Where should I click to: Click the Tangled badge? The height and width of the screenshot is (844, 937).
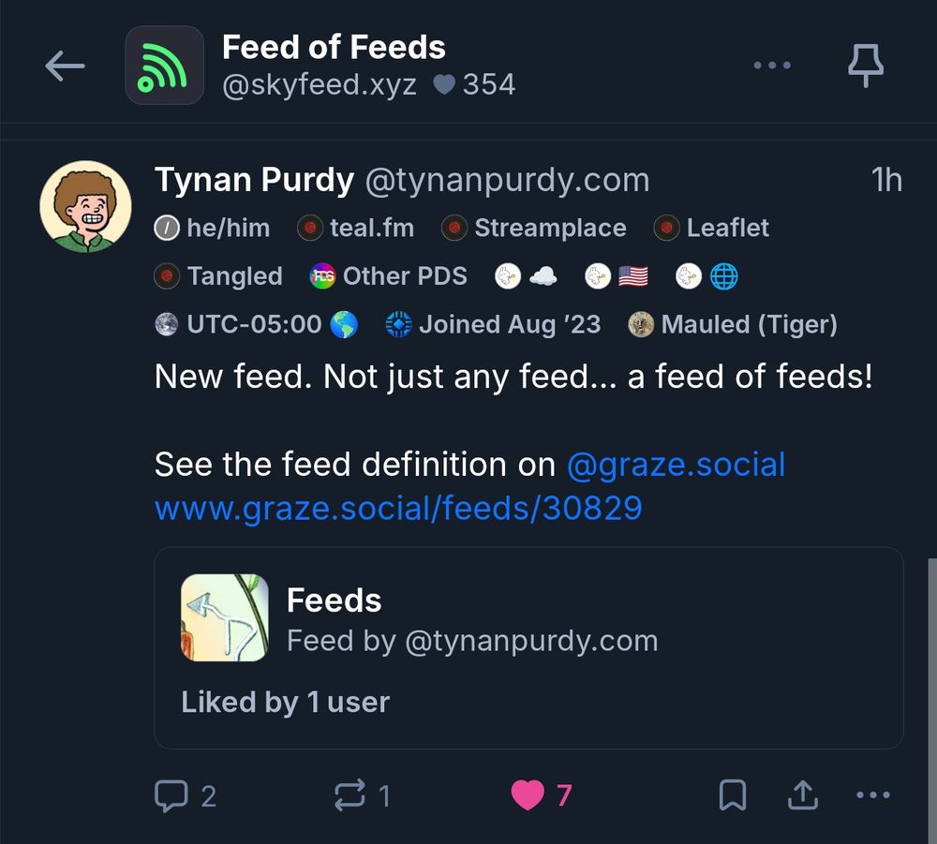pyautogui.click(x=218, y=276)
